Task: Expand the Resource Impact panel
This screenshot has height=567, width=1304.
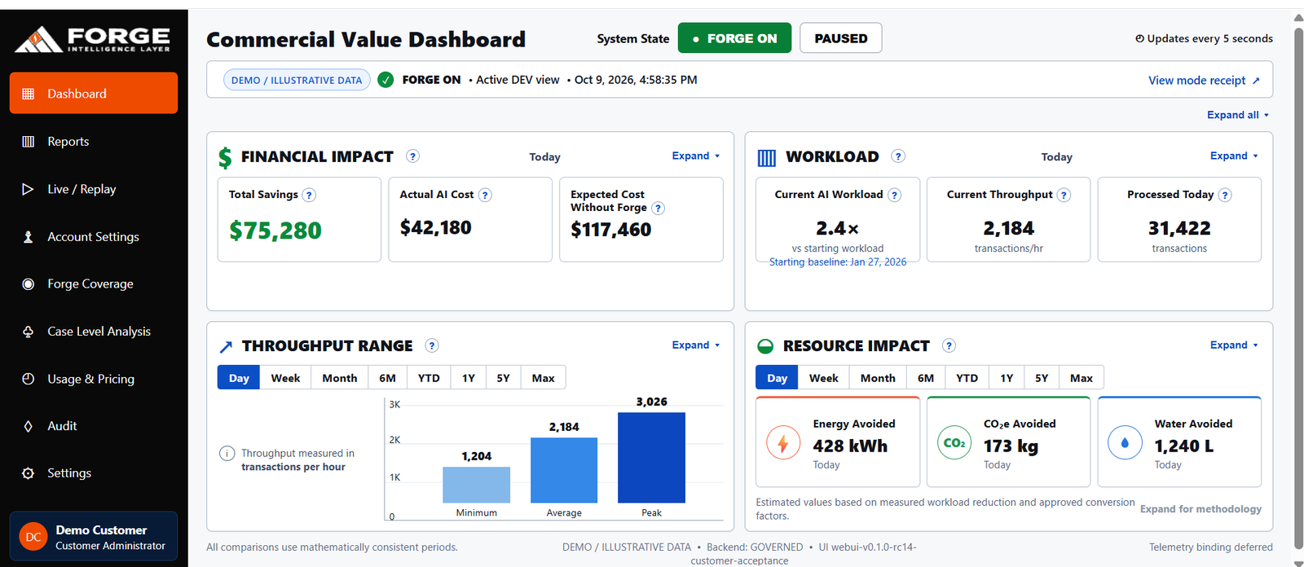Action: [x=1234, y=345]
